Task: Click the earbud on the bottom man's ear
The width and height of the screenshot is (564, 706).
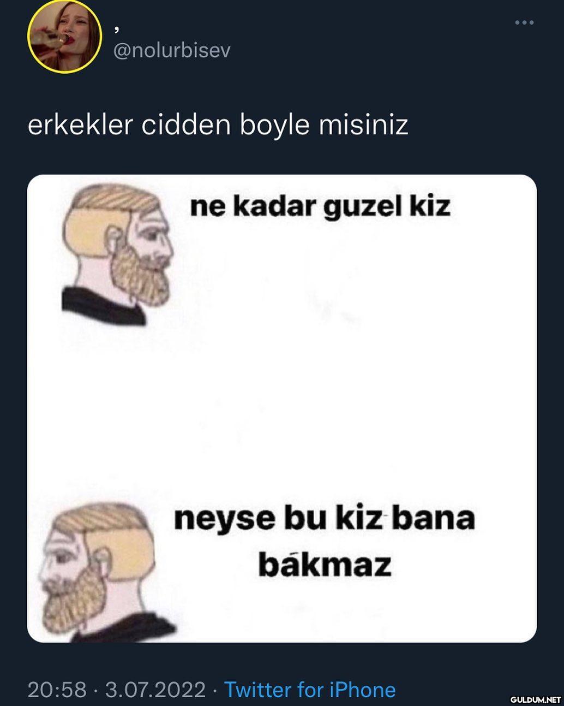Action: (101, 559)
